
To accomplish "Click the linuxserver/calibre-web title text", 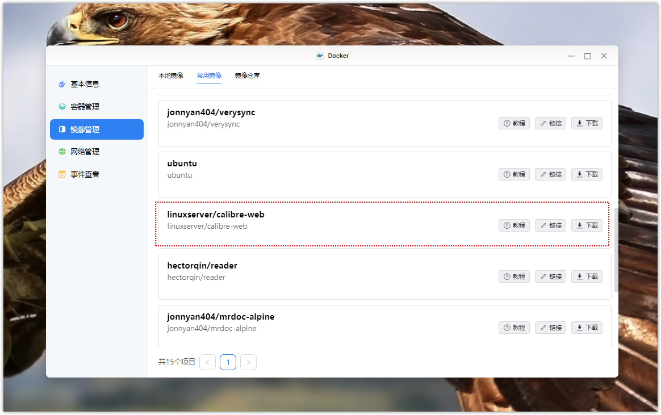I will click(216, 215).
